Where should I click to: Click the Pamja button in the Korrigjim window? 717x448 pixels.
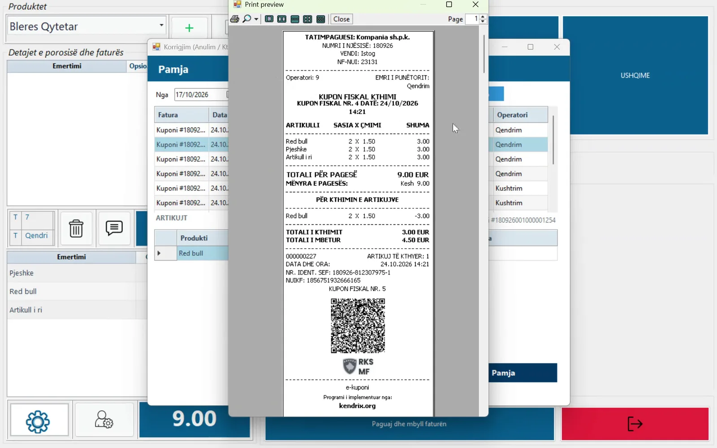[x=523, y=373]
